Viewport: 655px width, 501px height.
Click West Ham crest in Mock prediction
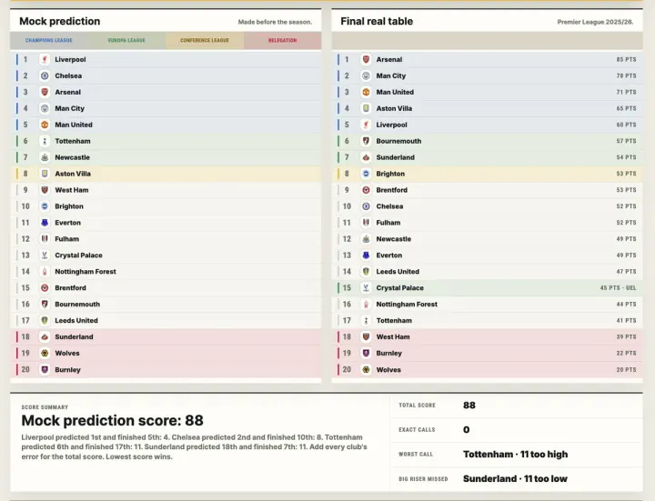pos(45,189)
